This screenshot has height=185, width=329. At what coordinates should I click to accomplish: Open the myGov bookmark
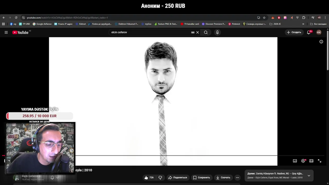[x=146, y=24]
